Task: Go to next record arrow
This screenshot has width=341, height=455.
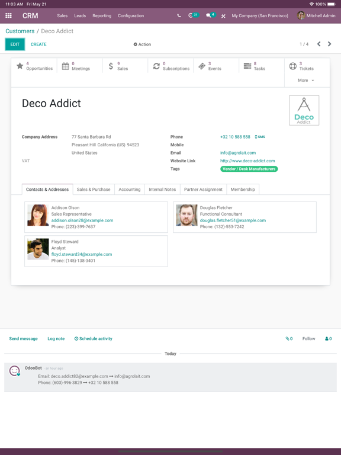Action: (x=329, y=44)
